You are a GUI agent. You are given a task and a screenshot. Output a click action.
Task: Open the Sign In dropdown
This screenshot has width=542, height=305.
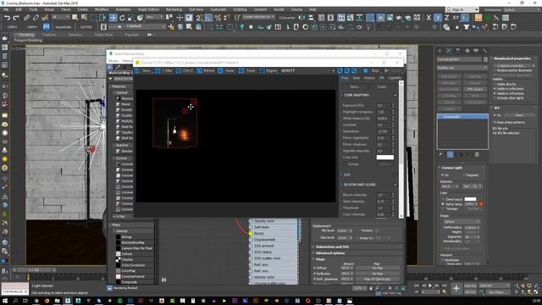click(x=462, y=9)
